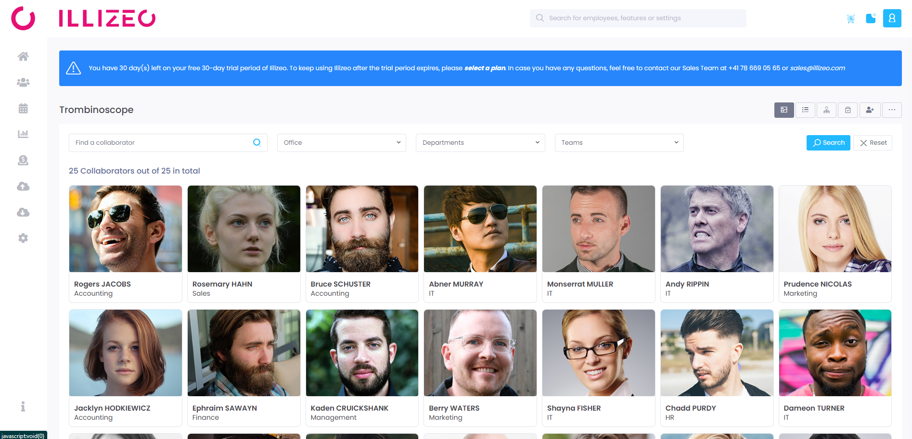Open Prudence NICOLAS photo card

pyautogui.click(x=835, y=244)
